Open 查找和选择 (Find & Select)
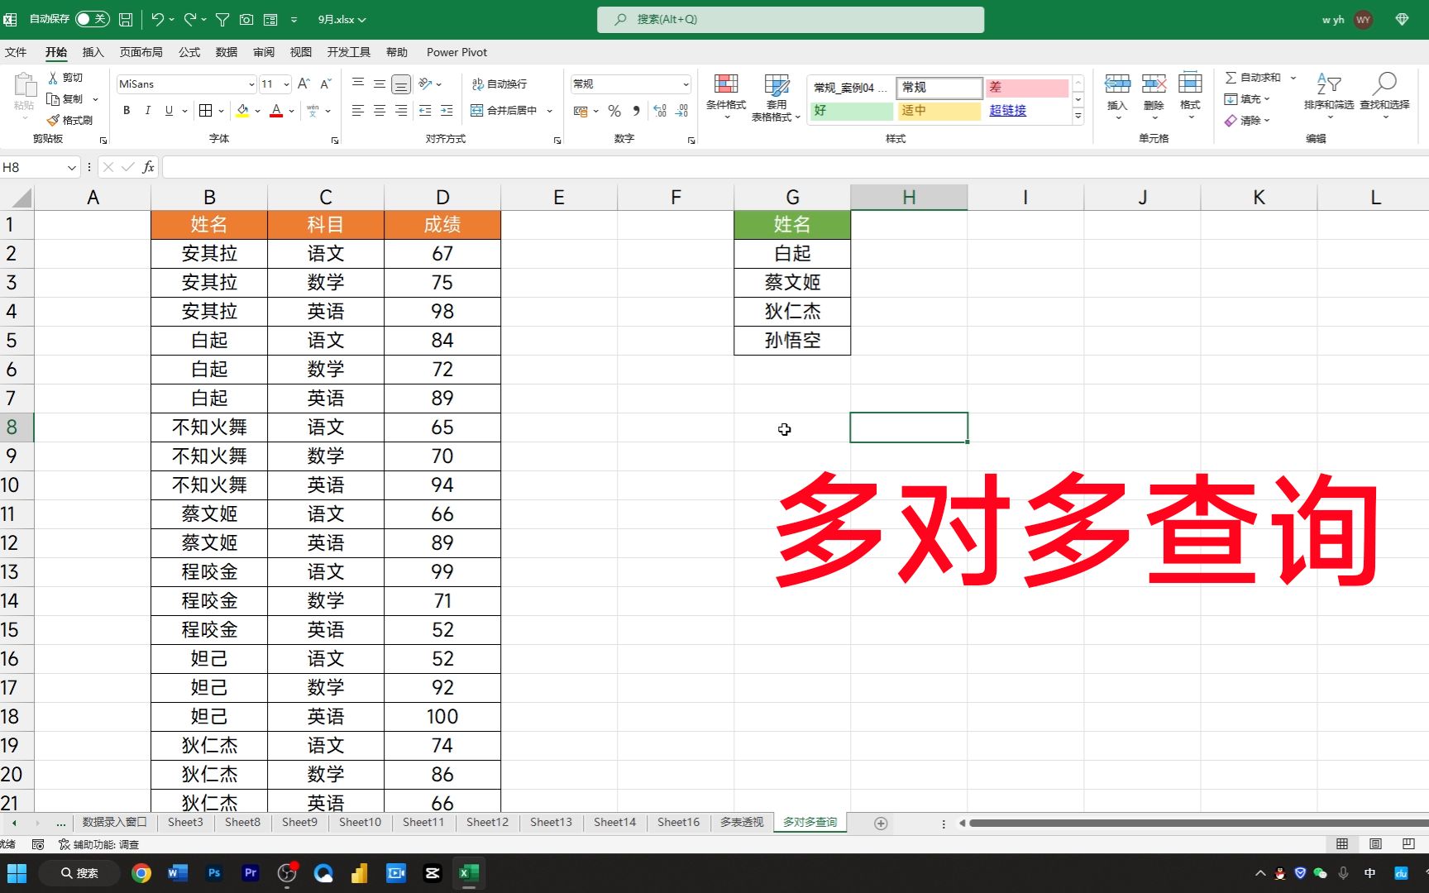 pos(1385,96)
